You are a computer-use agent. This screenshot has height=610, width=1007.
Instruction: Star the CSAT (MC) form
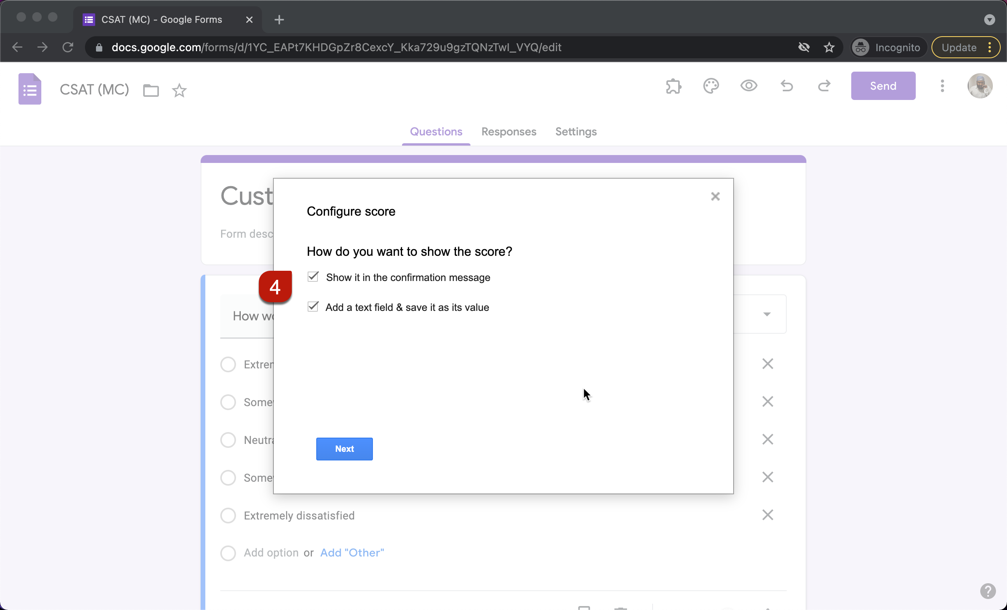coord(179,91)
